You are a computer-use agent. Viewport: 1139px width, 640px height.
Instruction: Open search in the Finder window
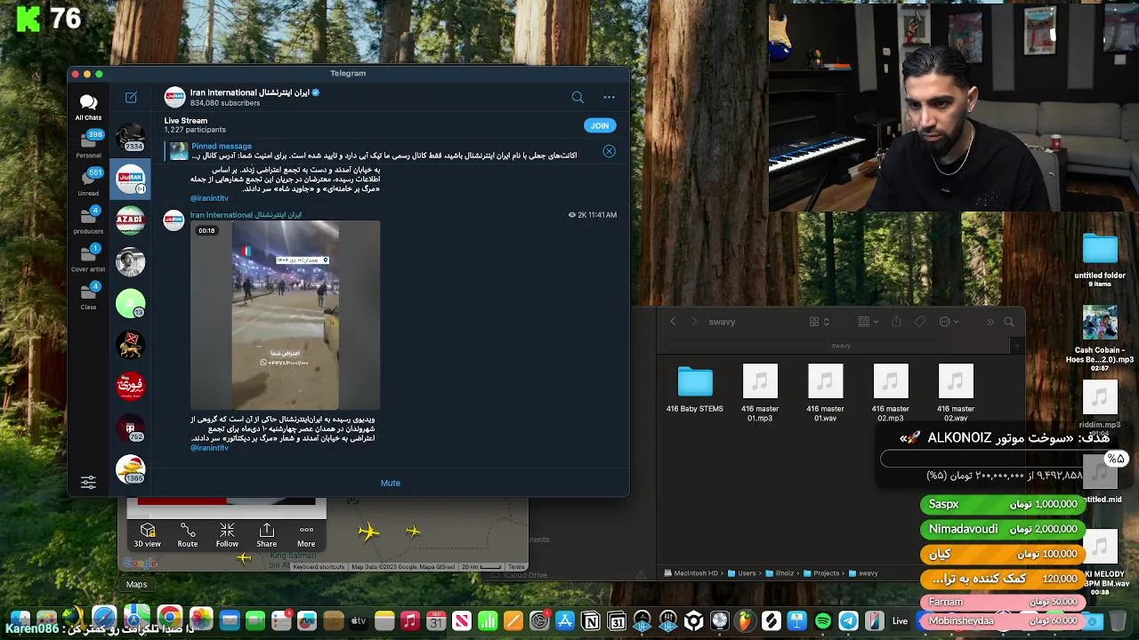click(x=1009, y=322)
